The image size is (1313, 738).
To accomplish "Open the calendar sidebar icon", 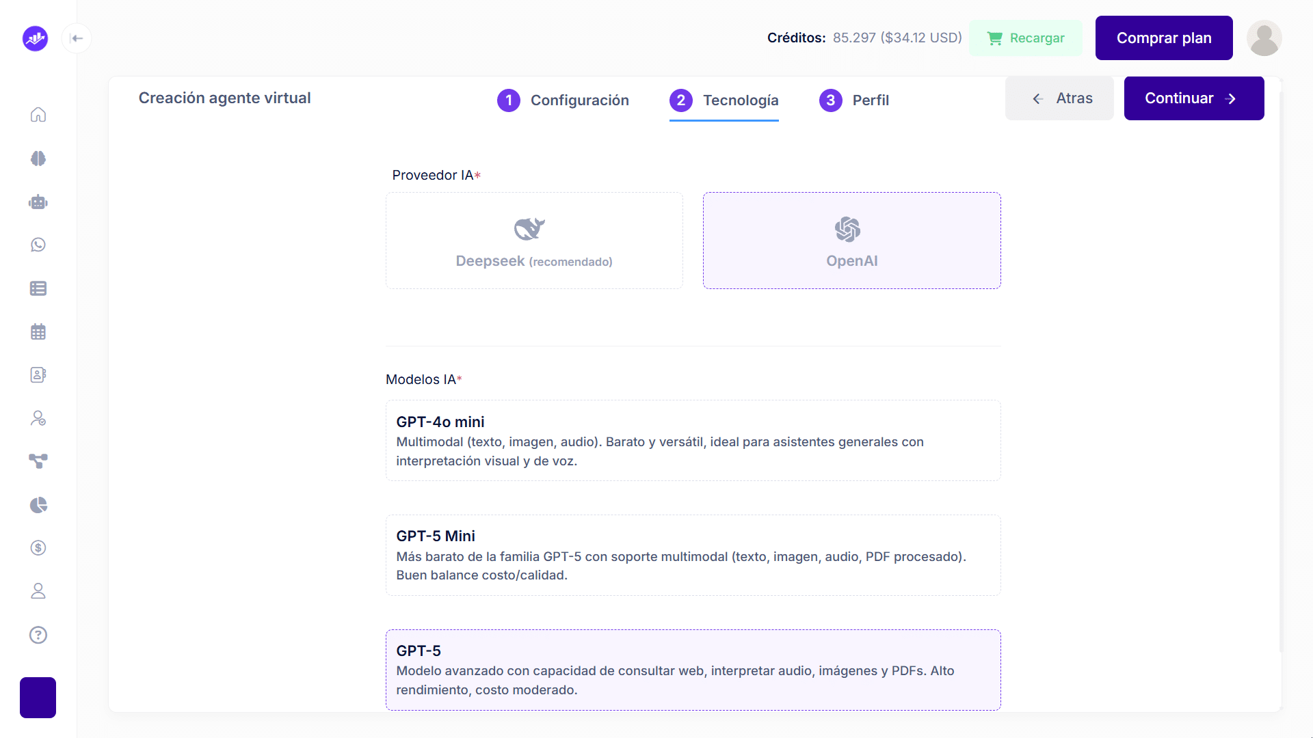I will coord(38,331).
